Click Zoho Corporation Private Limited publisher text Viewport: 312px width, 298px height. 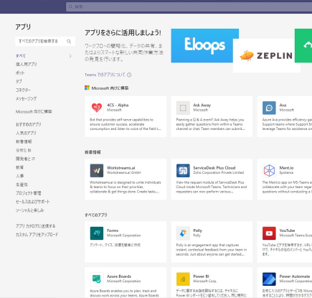point(219,172)
